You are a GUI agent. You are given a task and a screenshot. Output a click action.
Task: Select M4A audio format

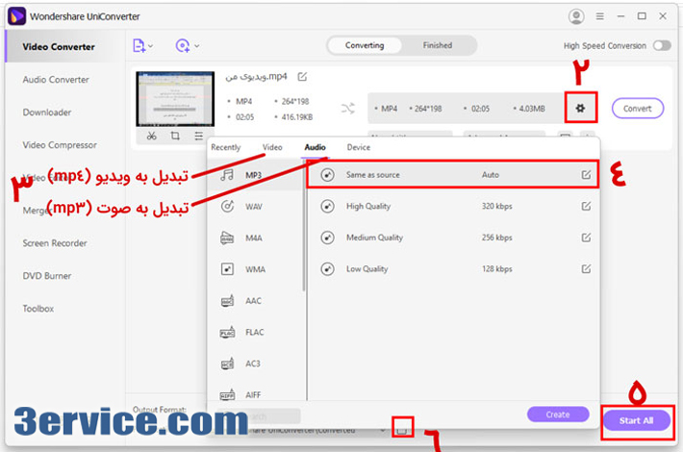[255, 238]
